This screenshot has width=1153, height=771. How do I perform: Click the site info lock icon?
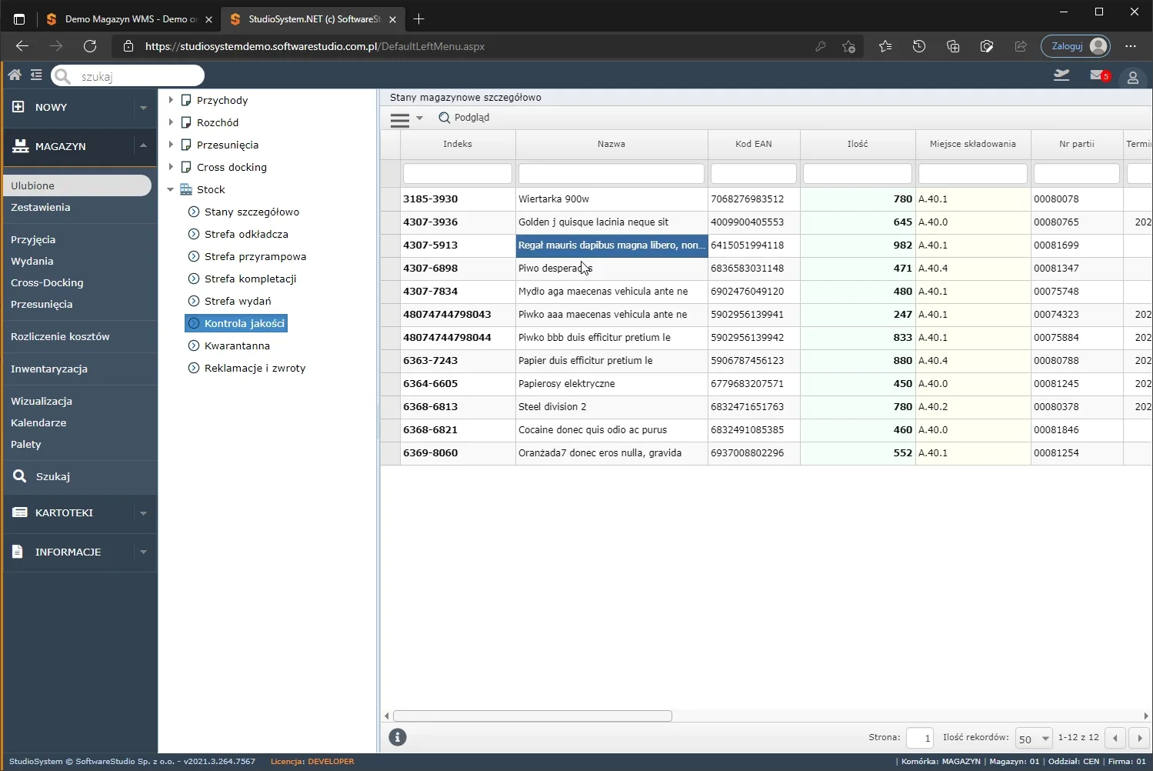click(x=128, y=46)
